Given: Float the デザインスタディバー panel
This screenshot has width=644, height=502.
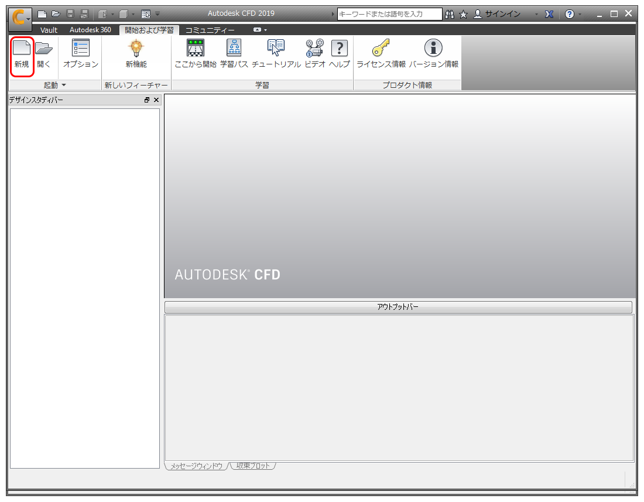Looking at the screenshot, I should [146, 100].
